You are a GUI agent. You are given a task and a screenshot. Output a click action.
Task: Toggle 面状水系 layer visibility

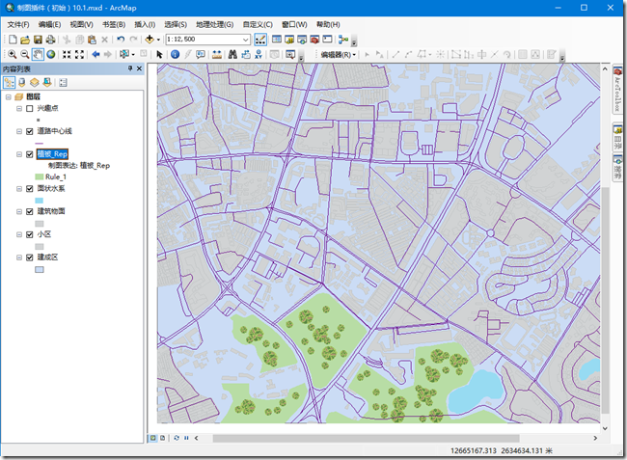tap(29, 189)
